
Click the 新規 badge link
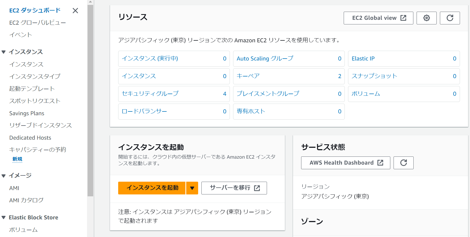pos(17,159)
